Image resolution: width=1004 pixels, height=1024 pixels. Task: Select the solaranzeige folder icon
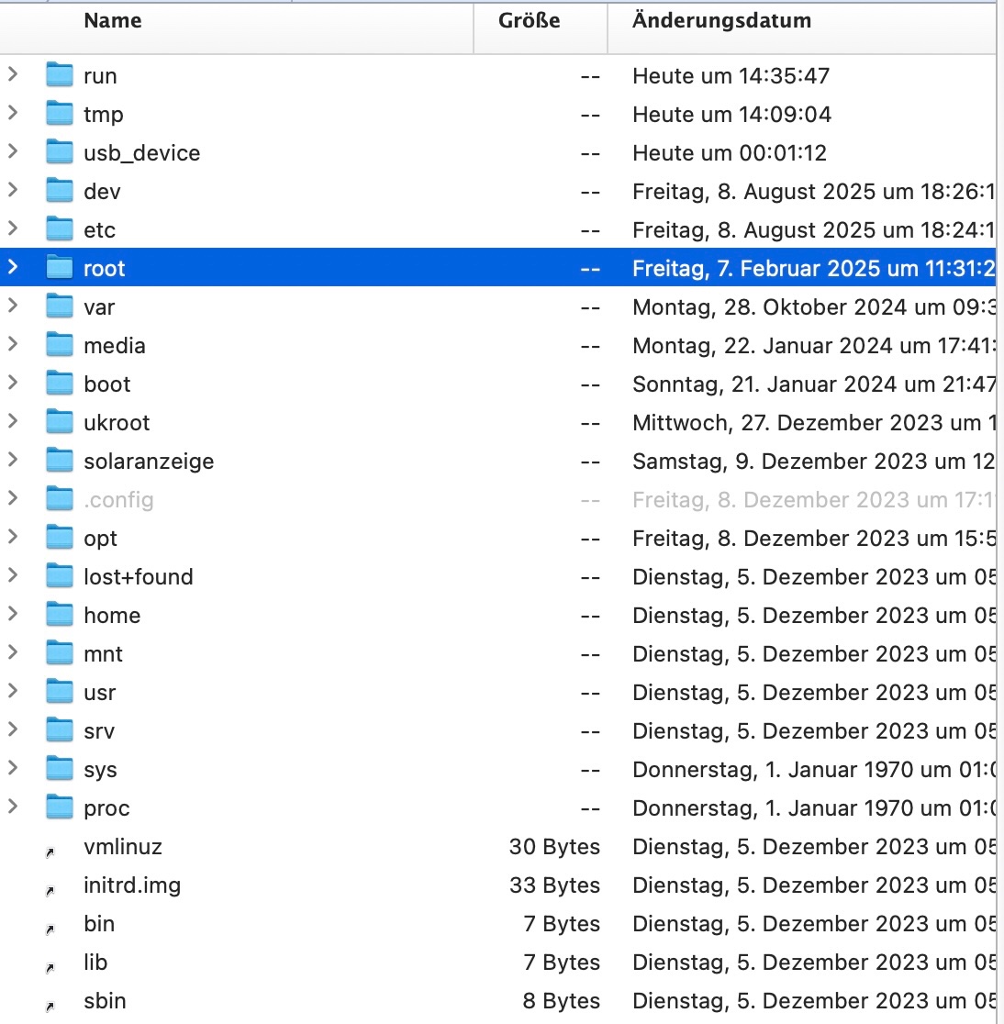(x=60, y=461)
